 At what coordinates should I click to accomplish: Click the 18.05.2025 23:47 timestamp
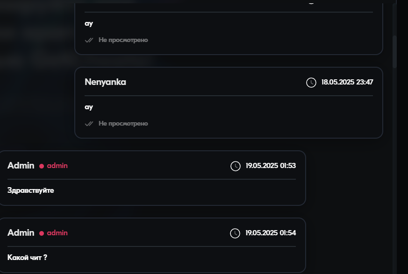(x=347, y=83)
